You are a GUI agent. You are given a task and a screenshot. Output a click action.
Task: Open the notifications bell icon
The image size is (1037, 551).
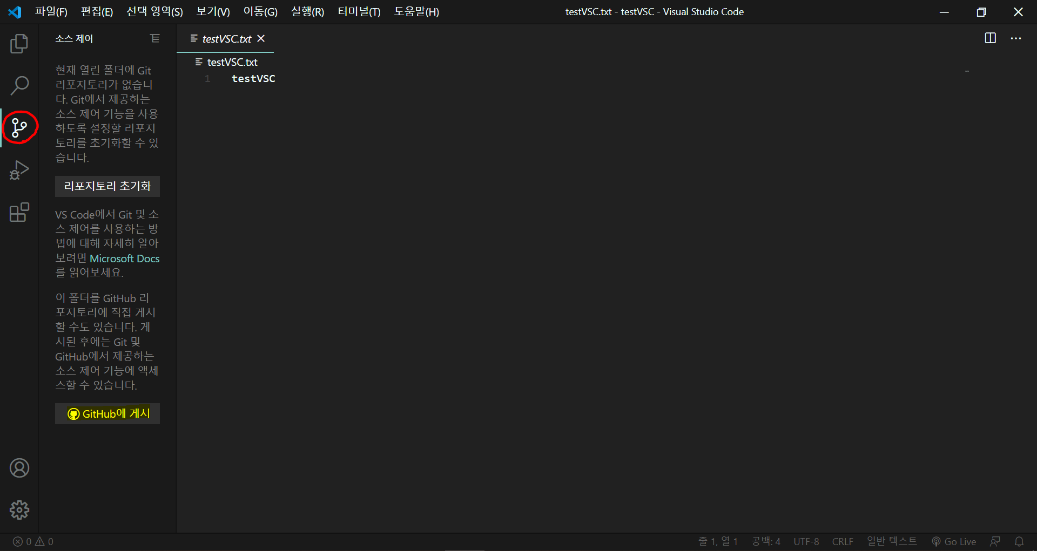pos(1019,541)
